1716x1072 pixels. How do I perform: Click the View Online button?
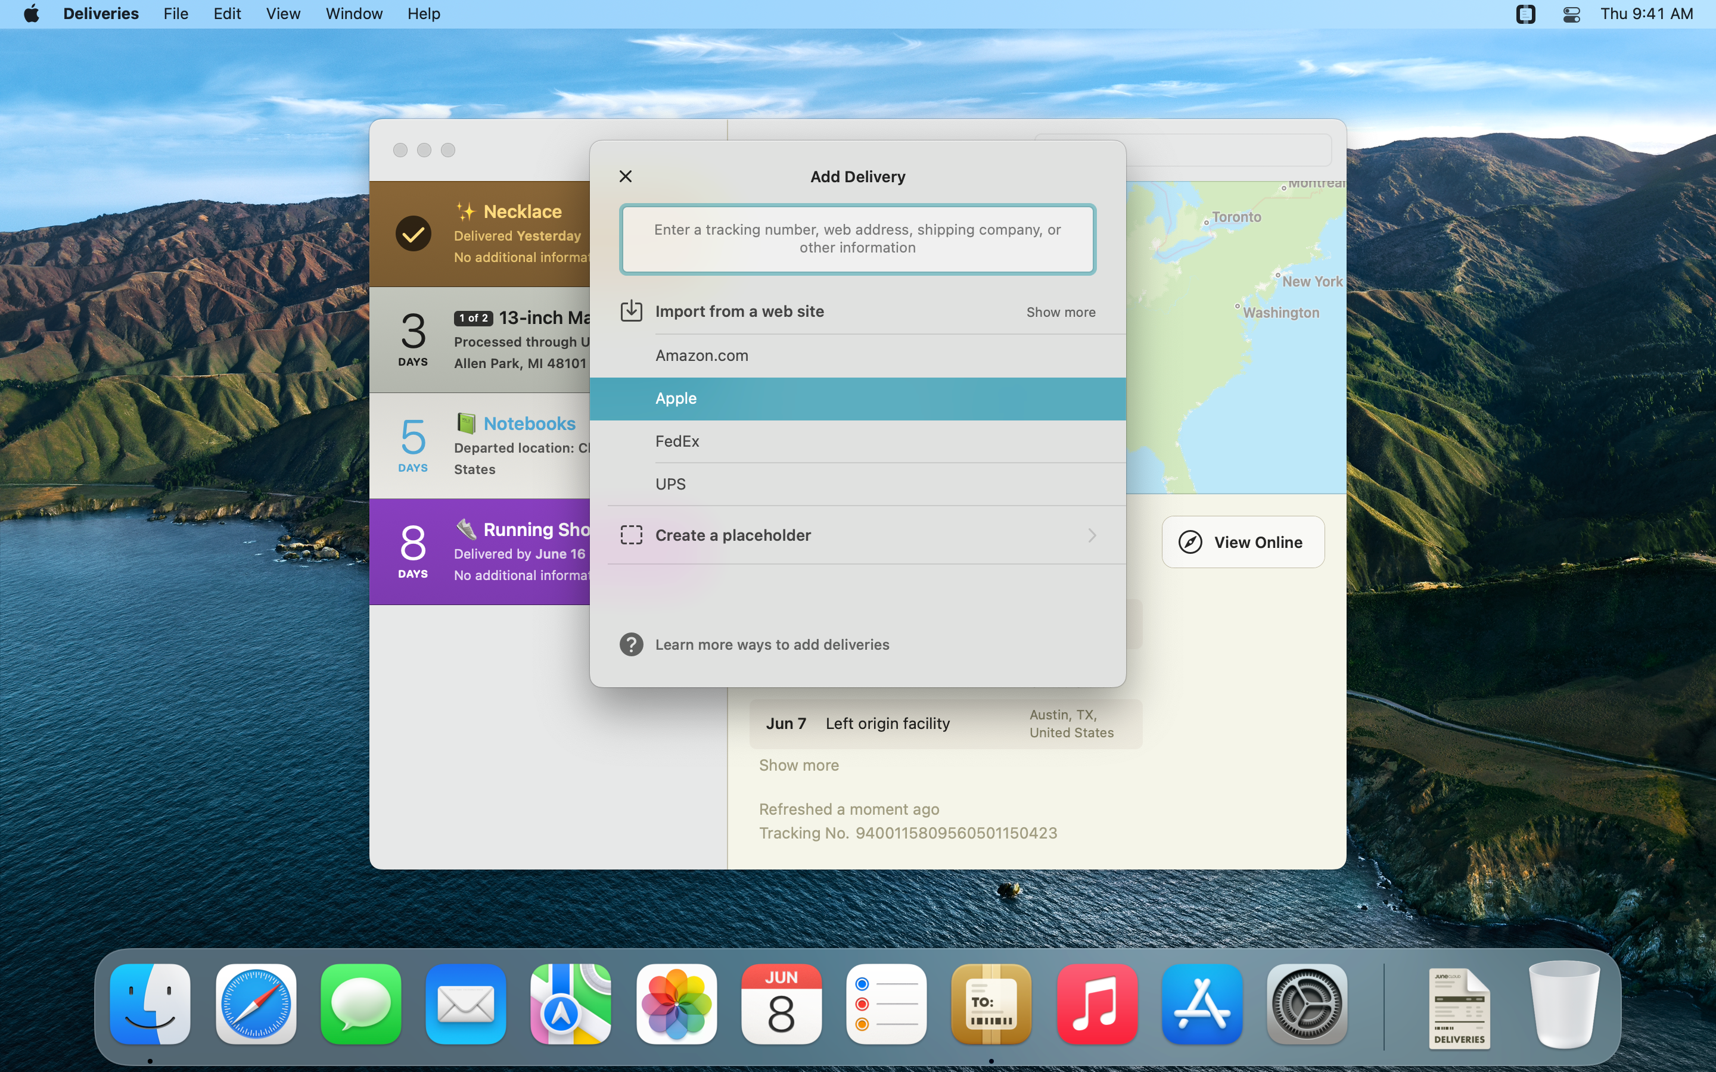(x=1242, y=543)
